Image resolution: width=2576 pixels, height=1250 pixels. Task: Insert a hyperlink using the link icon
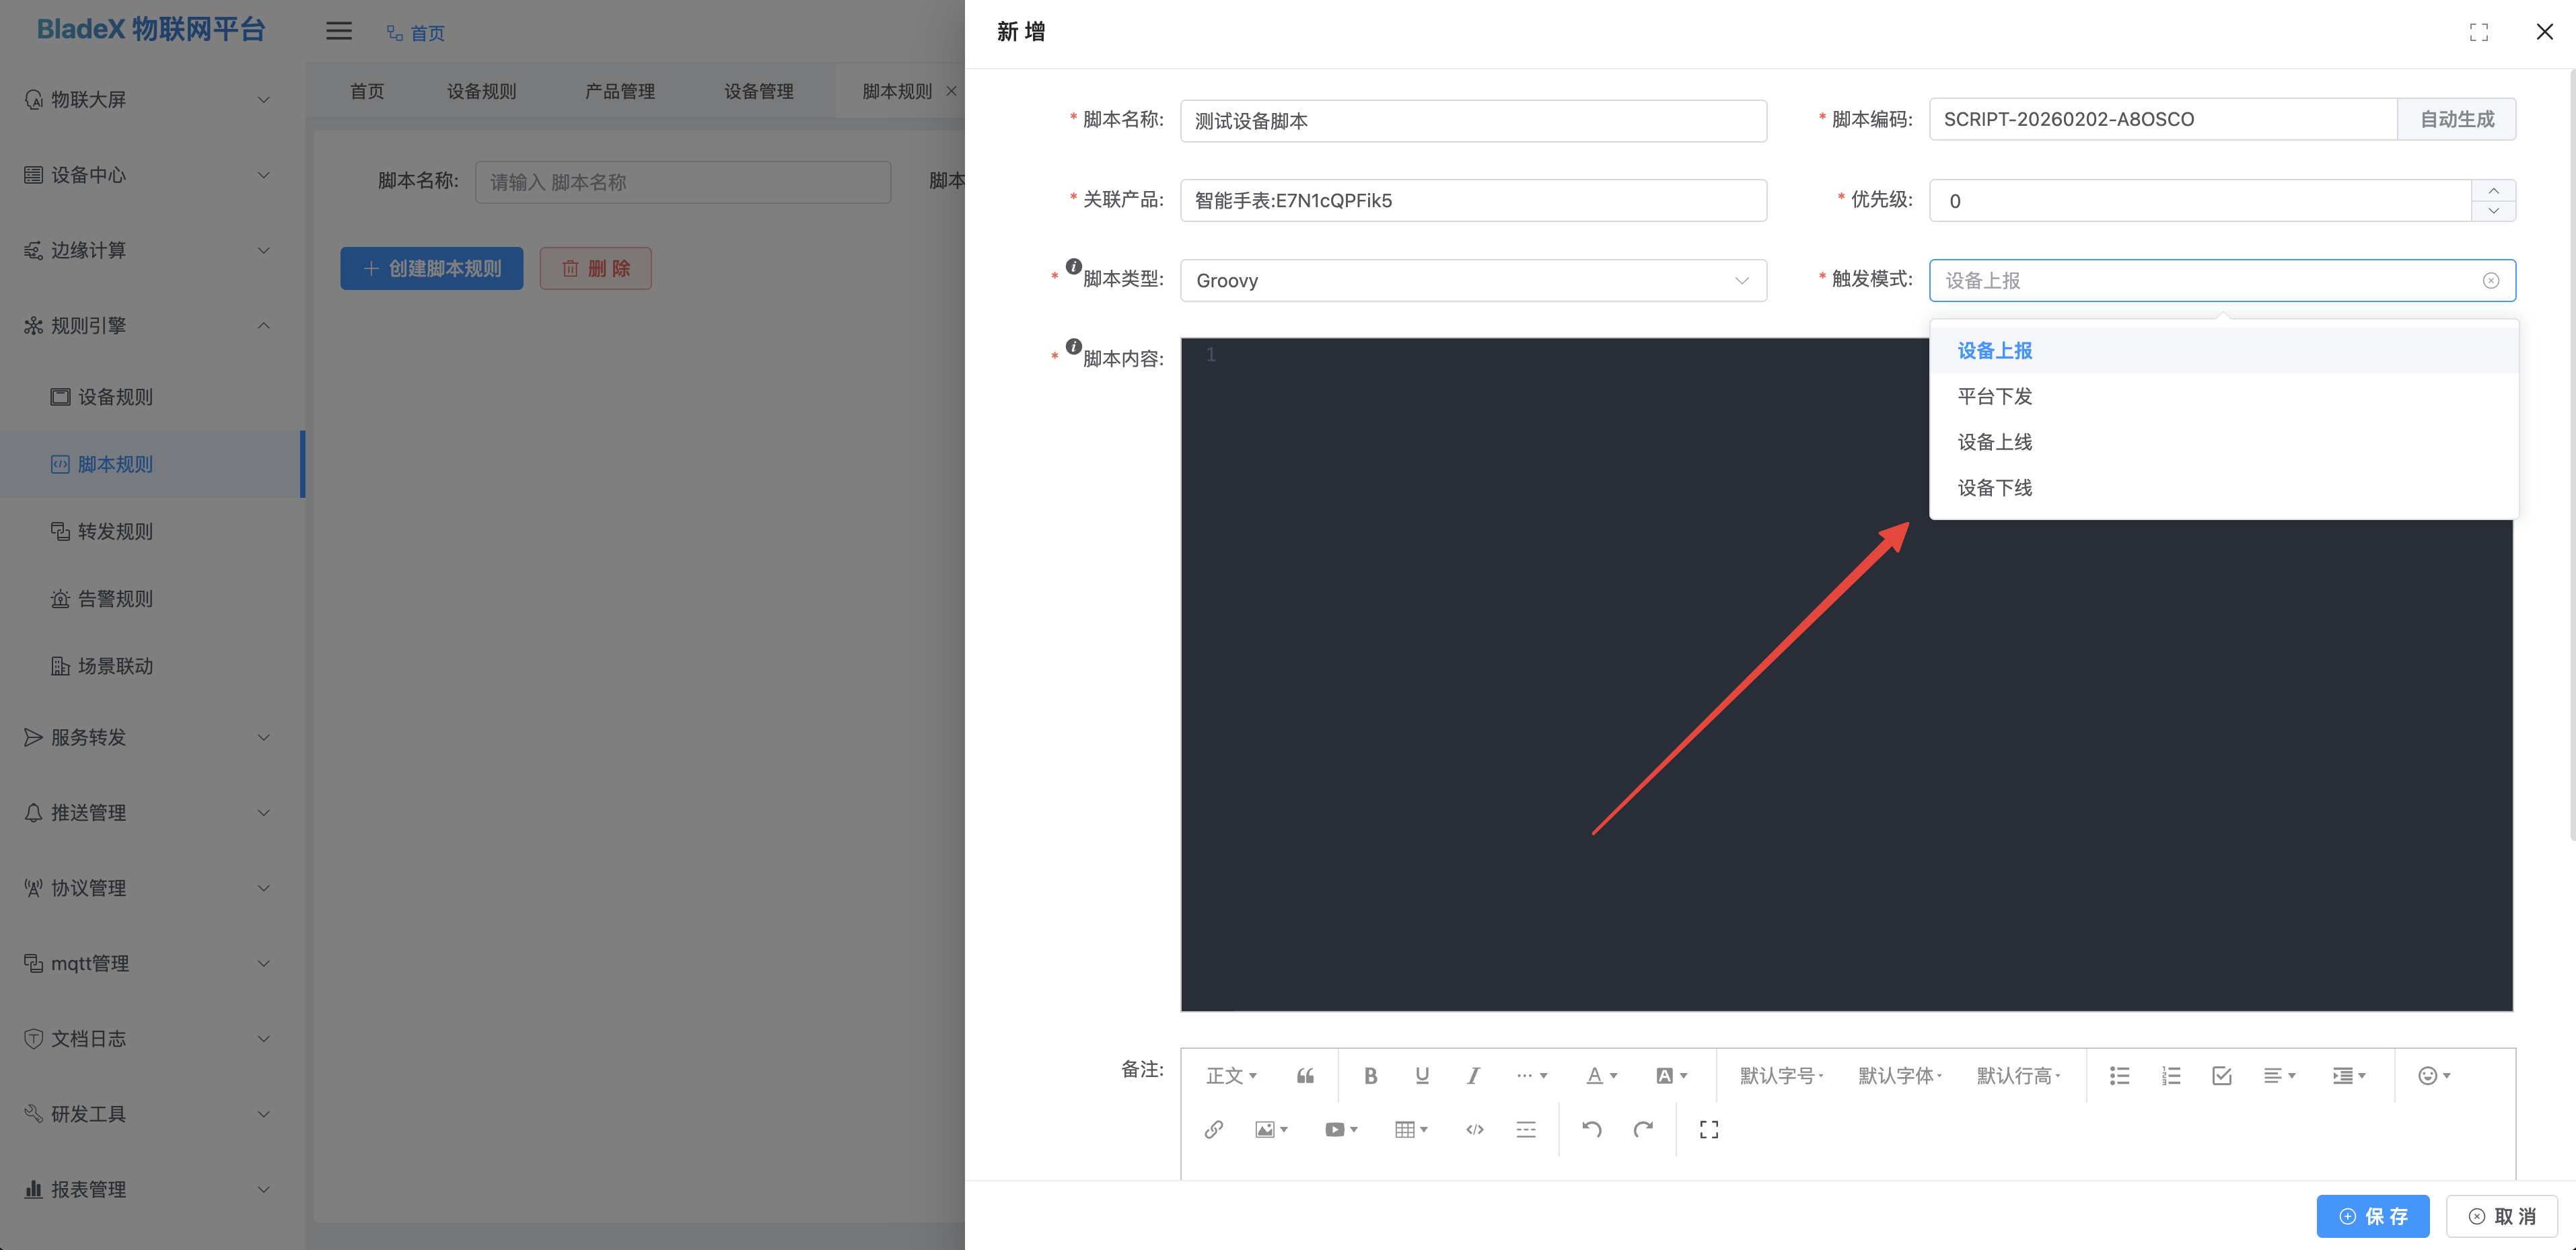[1213, 1130]
